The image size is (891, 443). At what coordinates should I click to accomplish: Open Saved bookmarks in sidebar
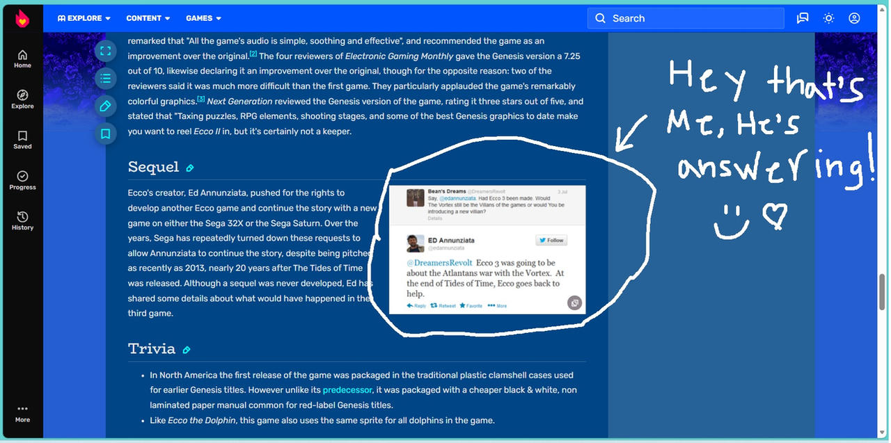pos(22,140)
